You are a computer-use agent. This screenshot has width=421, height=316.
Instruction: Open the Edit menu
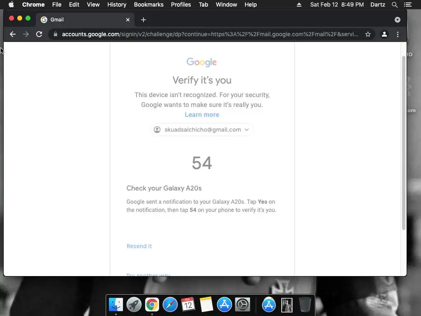74,5
